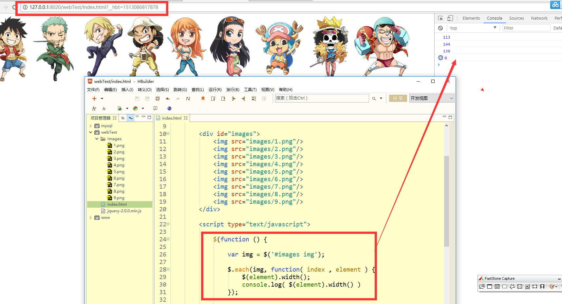
Task: Open the top context dropdown in console
Action: [x=473, y=28]
